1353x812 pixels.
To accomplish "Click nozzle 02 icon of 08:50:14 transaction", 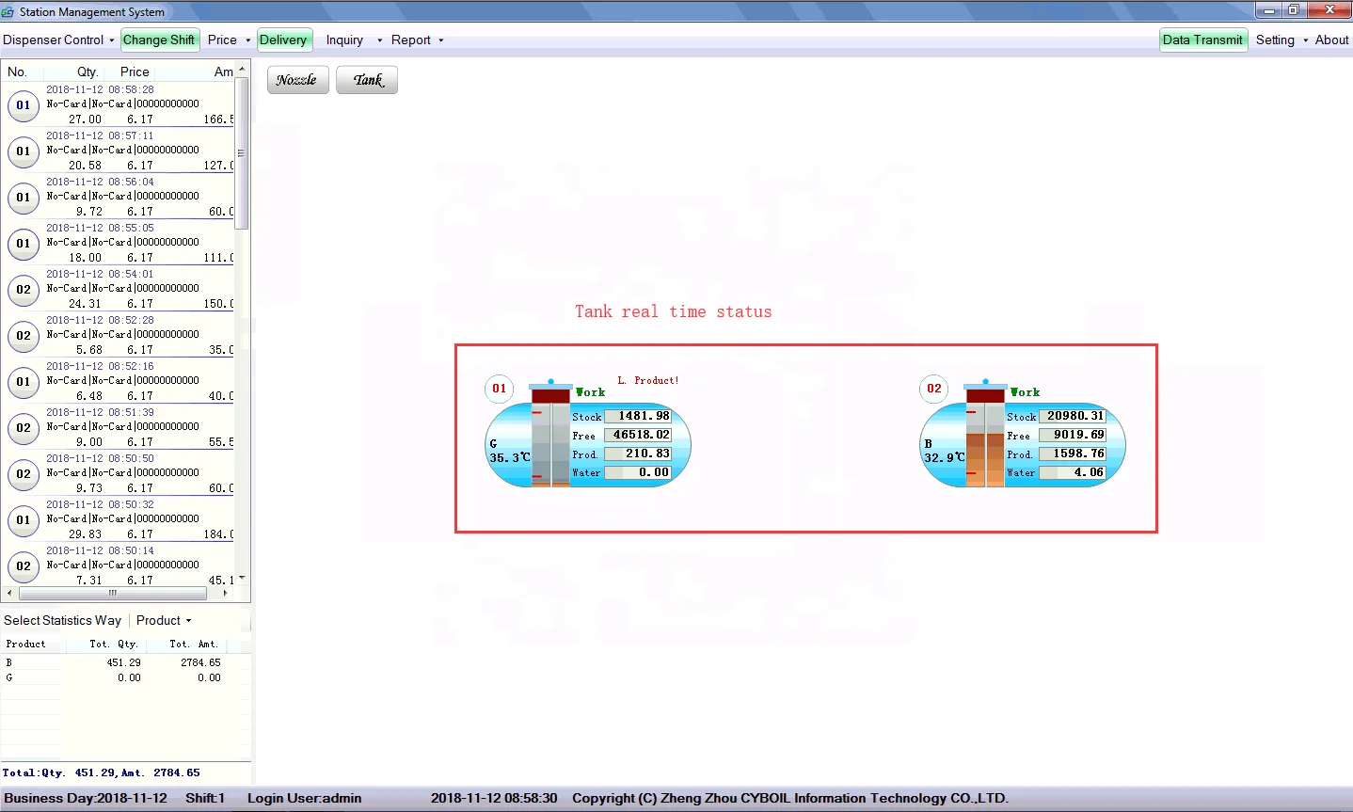I will 24,566.
